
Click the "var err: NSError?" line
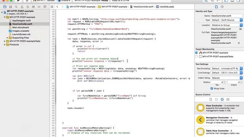click(83, 76)
